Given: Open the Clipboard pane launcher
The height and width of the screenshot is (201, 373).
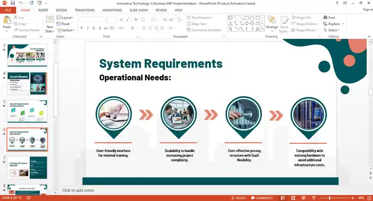Looking at the screenshot, I should coord(41,37).
